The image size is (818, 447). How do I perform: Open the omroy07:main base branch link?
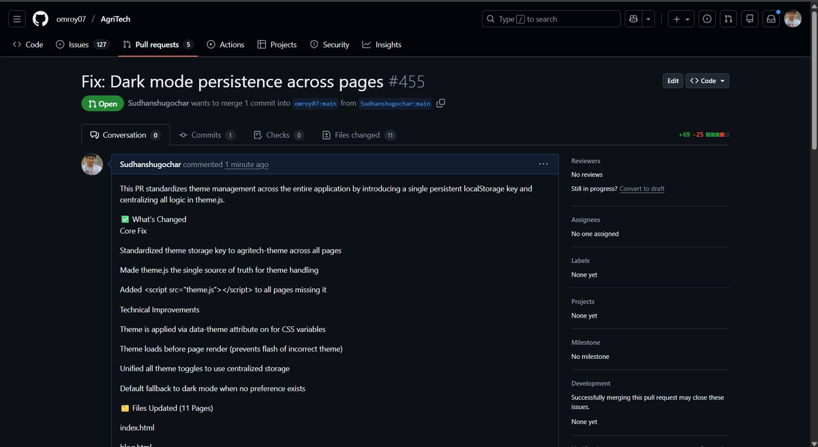click(316, 104)
